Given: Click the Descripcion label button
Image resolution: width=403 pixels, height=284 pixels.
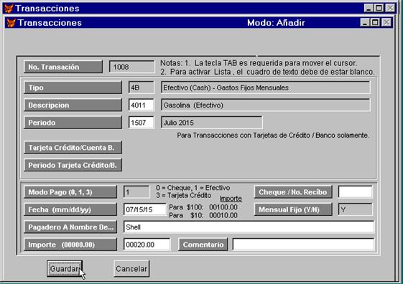Looking at the screenshot, I should coord(73,105).
